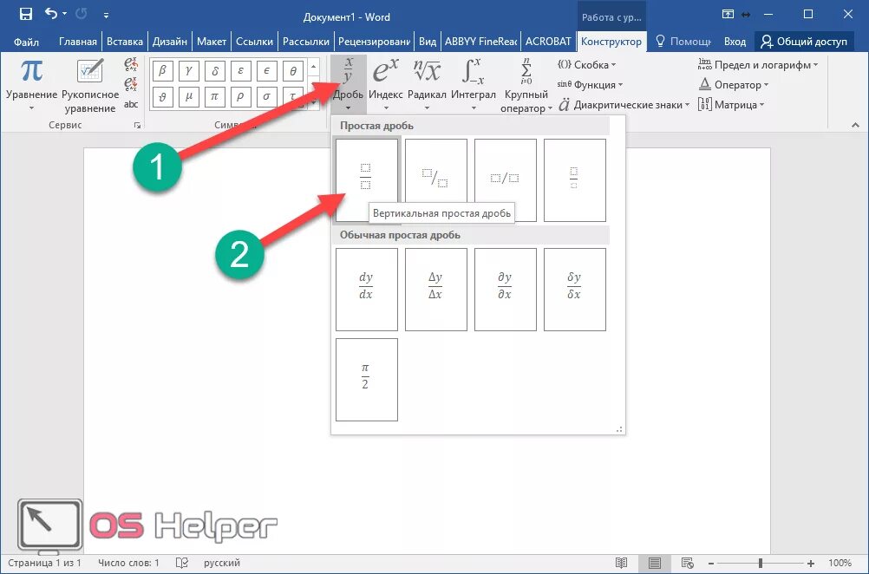This screenshot has height=574, width=869.
Task: Open the spelling check status icon
Action: click(x=182, y=563)
